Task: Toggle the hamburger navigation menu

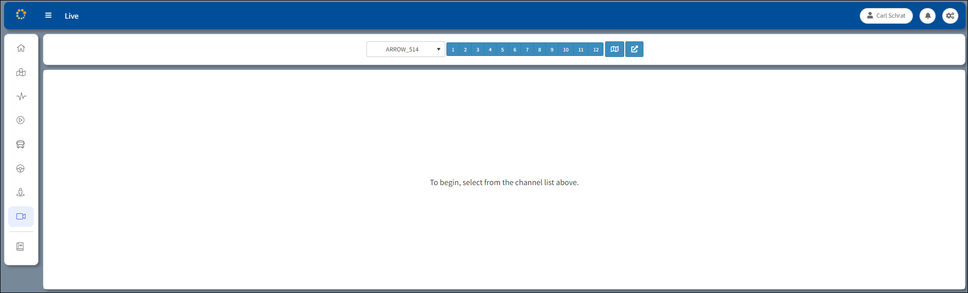Action: pyautogui.click(x=49, y=16)
